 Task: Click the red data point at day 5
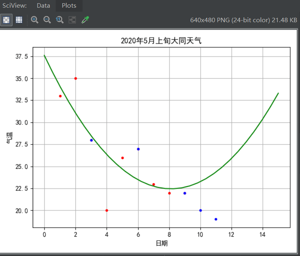tap(123, 158)
